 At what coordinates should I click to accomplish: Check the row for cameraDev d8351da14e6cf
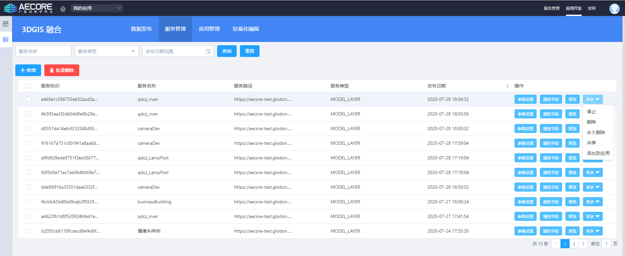29,128
